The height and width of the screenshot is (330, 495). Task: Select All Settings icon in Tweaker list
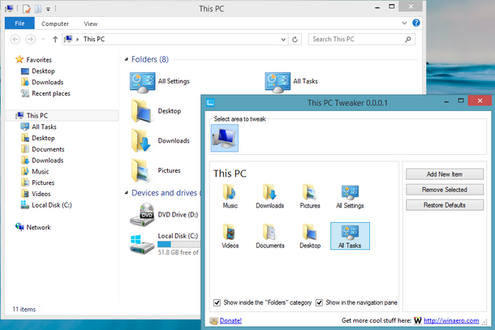coord(350,196)
